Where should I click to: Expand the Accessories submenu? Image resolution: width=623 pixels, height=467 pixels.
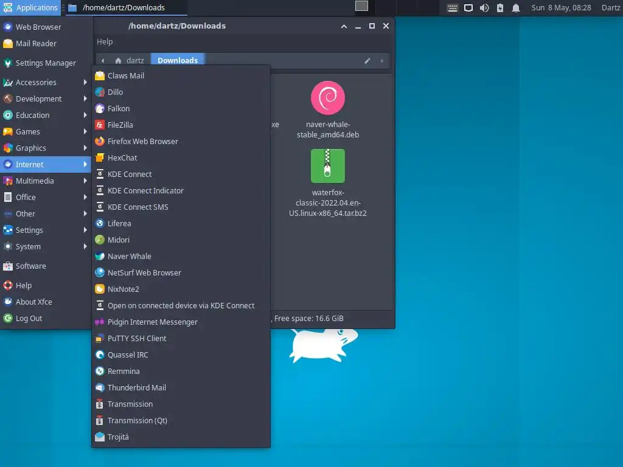click(x=45, y=82)
